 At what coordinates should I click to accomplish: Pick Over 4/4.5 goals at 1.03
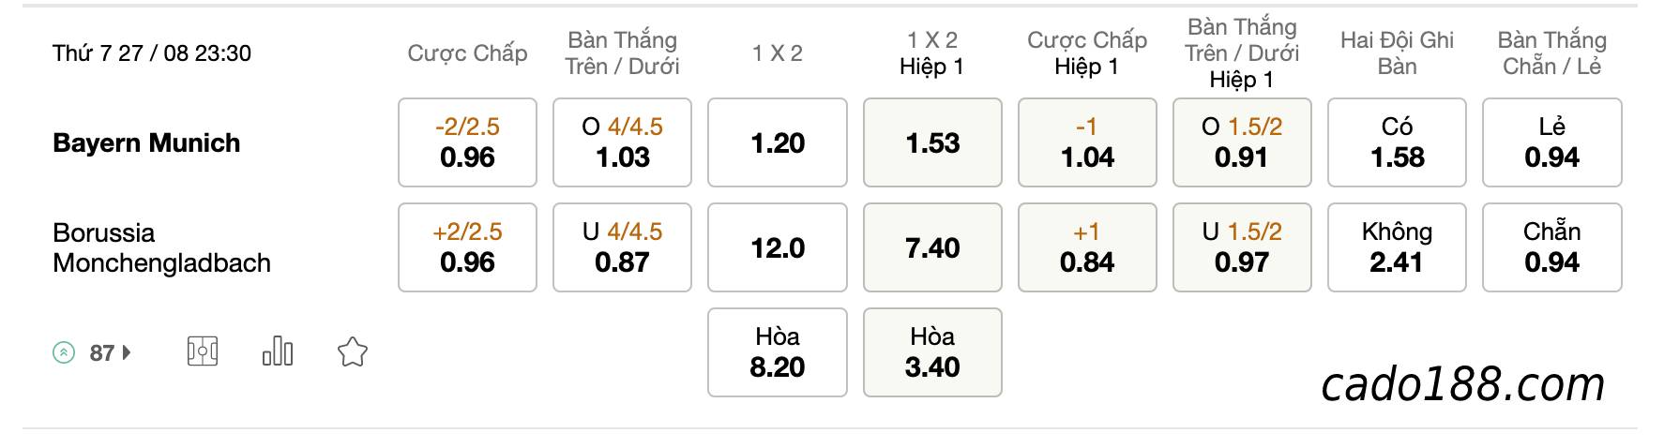pos(622,142)
